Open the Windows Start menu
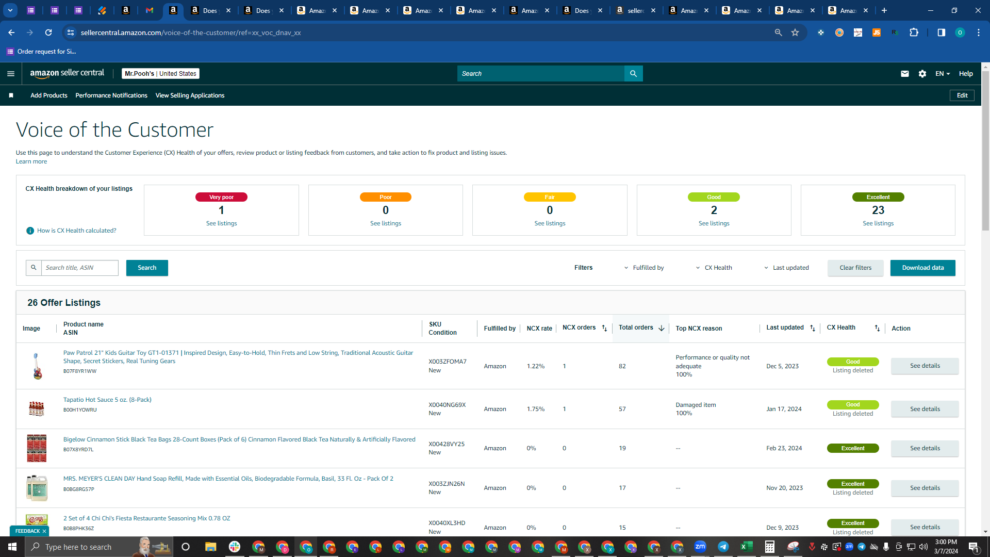This screenshot has height=557, width=990. (x=12, y=547)
